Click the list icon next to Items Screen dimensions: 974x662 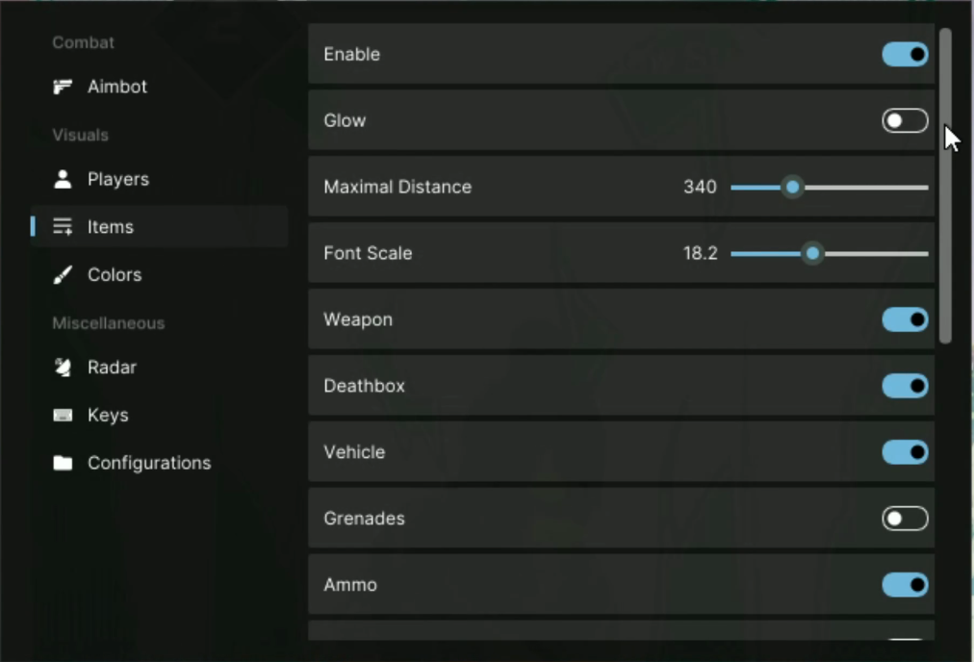click(63, 227)
